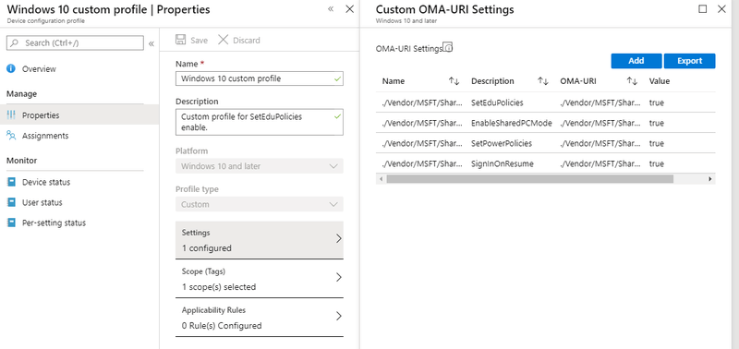Click the Discard X icon

pos(223,40)
